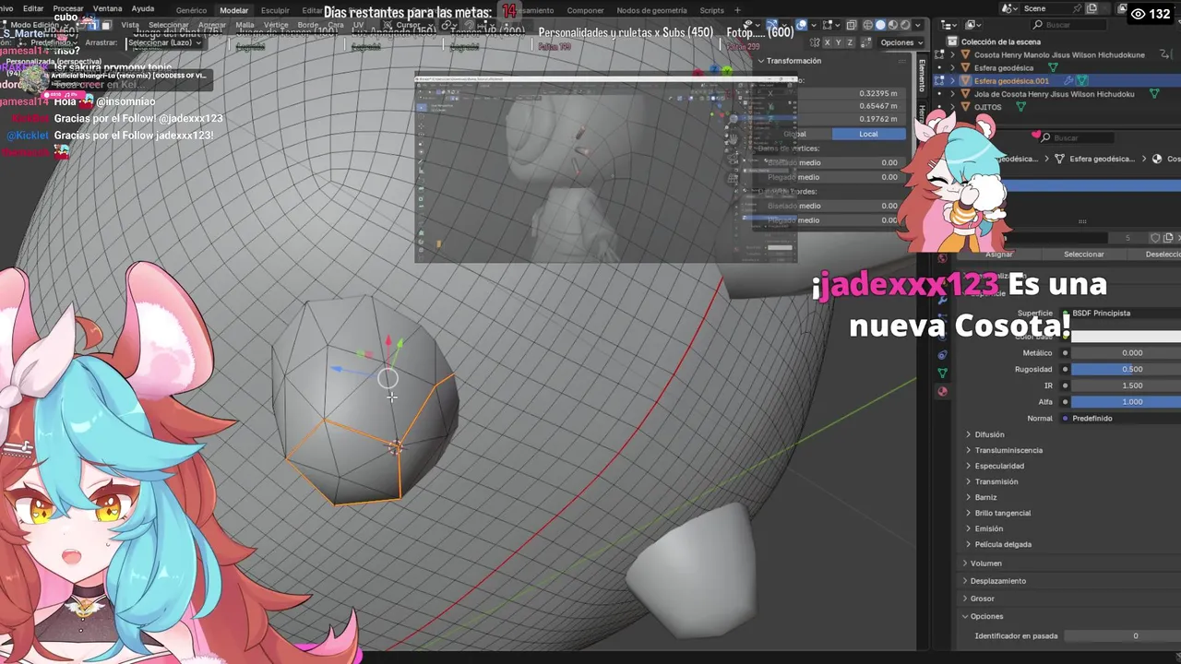Open the Procesar menu

tap(67, 8)
